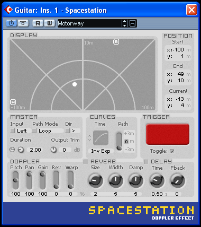201x227 pixels.
Task: Enable the Delay section checkbox
Action: click(x=146, y=162)
